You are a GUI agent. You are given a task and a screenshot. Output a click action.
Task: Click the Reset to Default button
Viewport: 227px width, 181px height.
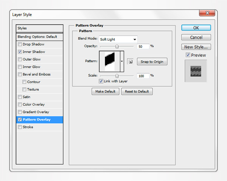pyautogui.click(x=137, y=91)
